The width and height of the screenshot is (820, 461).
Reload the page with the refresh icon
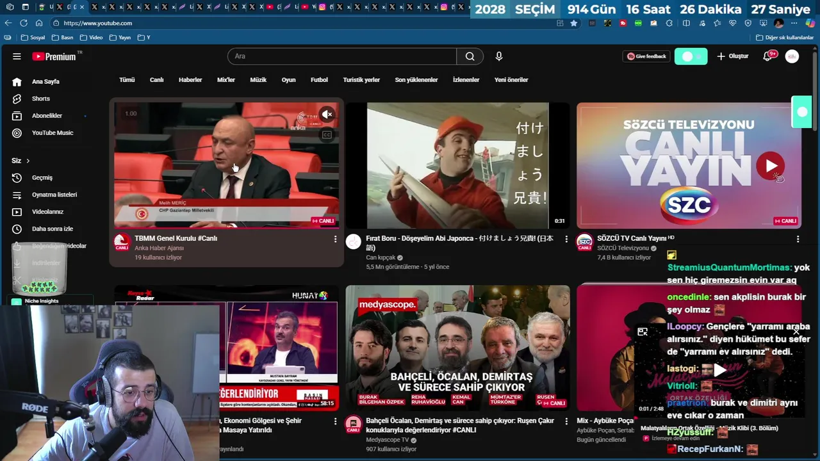point(24,23)
